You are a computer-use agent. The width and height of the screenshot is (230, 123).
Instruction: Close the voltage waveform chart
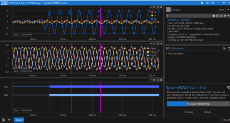[x=161, y=44]
